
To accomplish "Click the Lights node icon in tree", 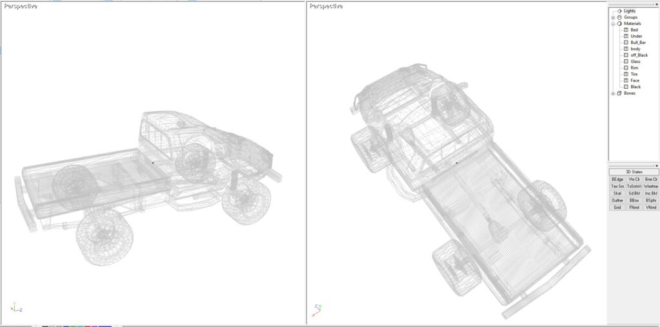I will coord(619,11).
